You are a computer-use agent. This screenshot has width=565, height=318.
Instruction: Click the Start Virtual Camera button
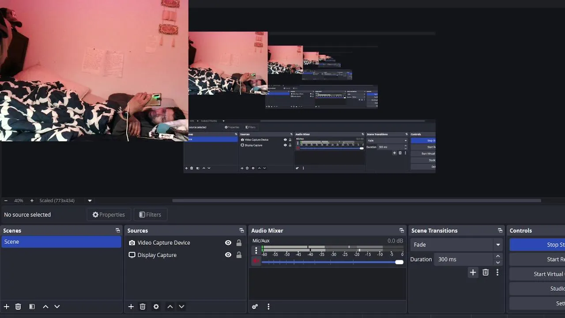[x=537, y=274]
